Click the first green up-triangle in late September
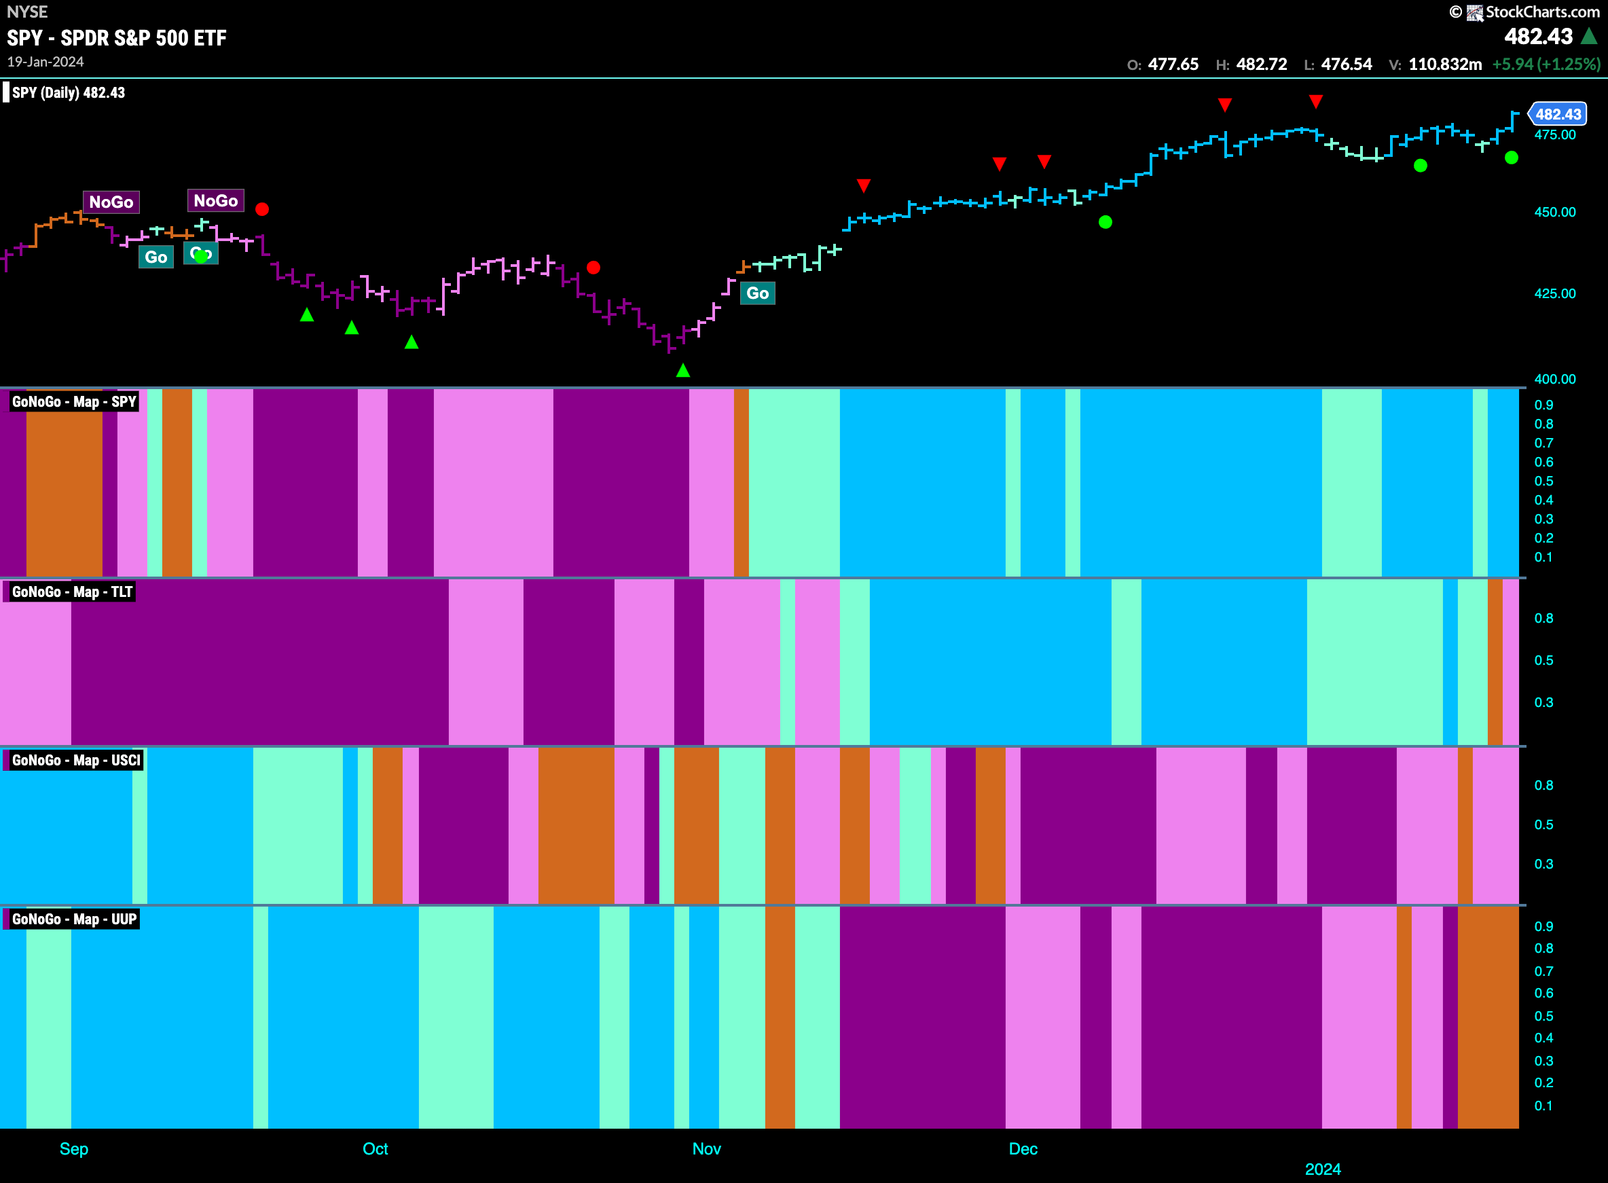This screenshot has height=1183, width=1608. (x=306, y=314)
